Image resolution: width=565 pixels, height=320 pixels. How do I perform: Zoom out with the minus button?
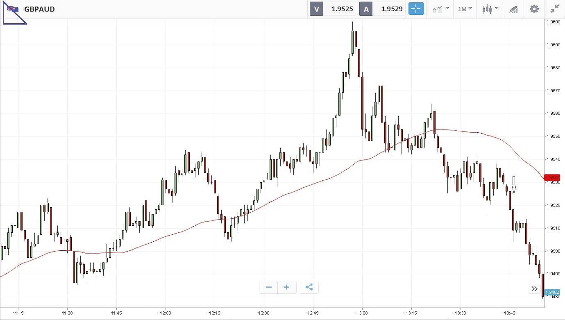click(269, 287)
